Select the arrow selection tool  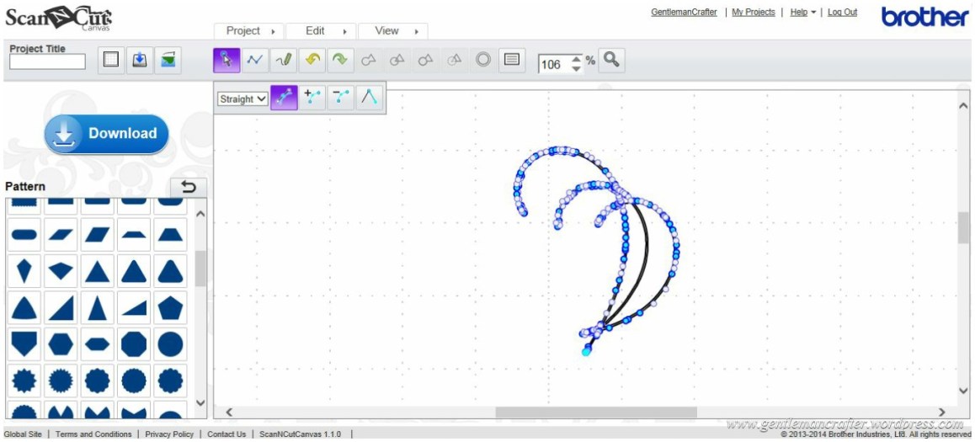226,61
